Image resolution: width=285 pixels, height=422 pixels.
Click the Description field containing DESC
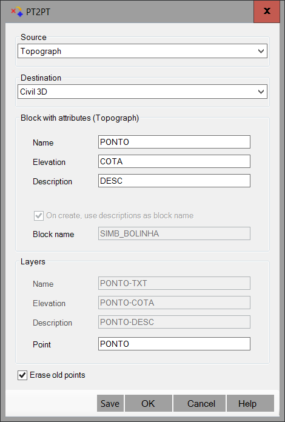pos(174,181)
